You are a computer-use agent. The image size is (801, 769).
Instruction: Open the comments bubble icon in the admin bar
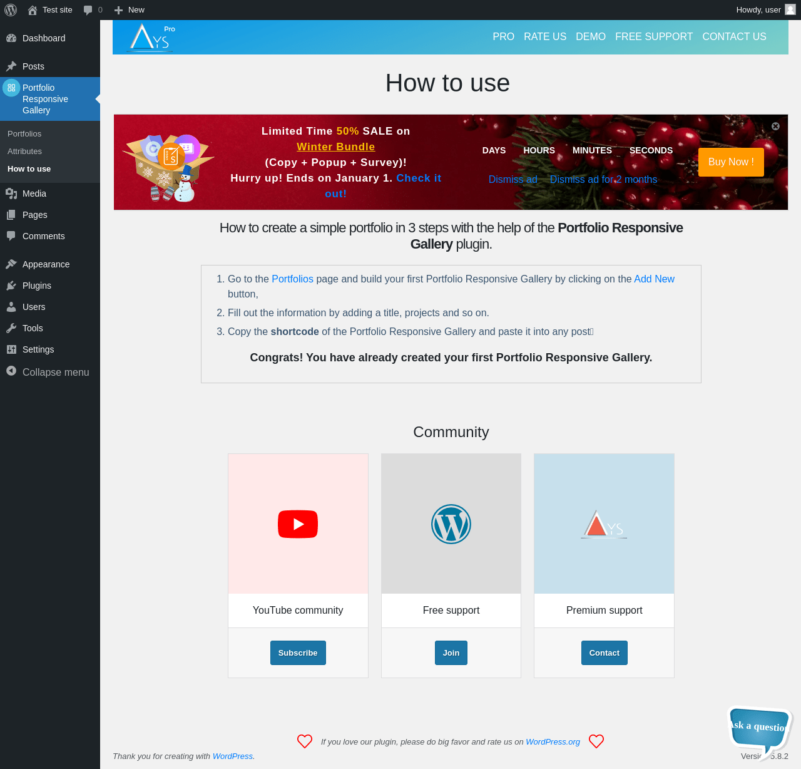click(88, 10)
